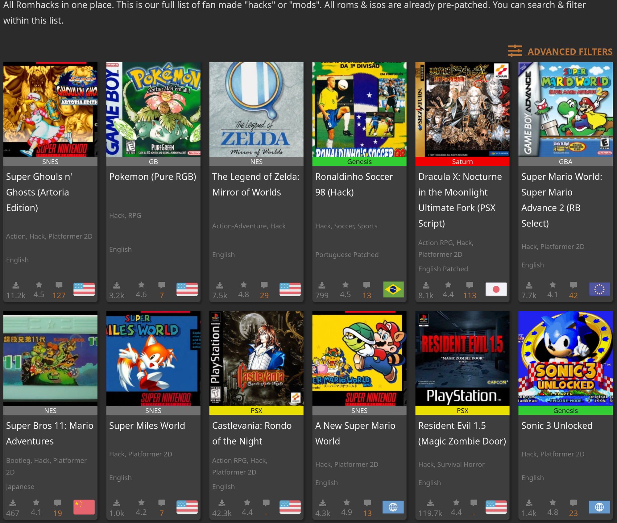Open the Super Miles World title link
Image resolution: width=617 pixels, height=523 pixels.
pyautogui.click(x=147, y=425)
